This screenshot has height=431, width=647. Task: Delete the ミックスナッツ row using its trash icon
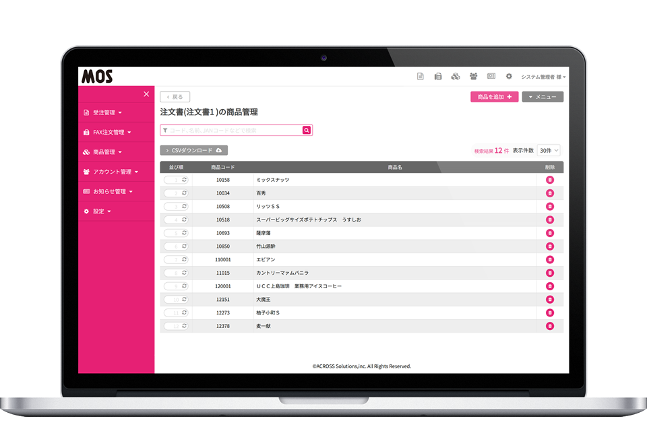550,180
